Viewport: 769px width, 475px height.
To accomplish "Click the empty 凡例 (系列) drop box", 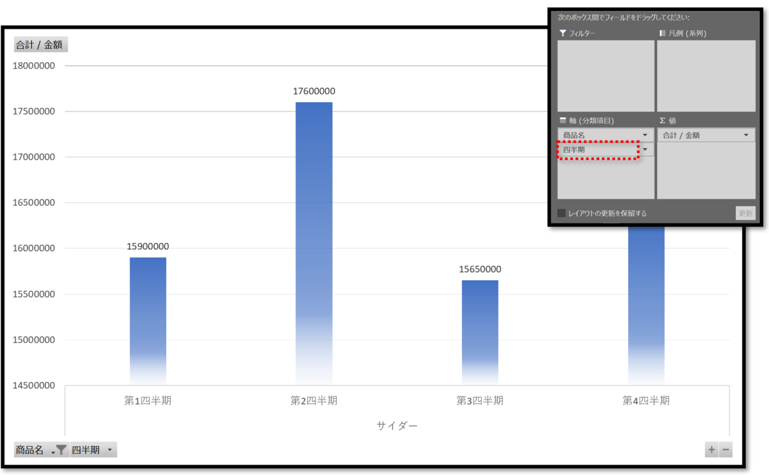I will (x=706, y=76).
